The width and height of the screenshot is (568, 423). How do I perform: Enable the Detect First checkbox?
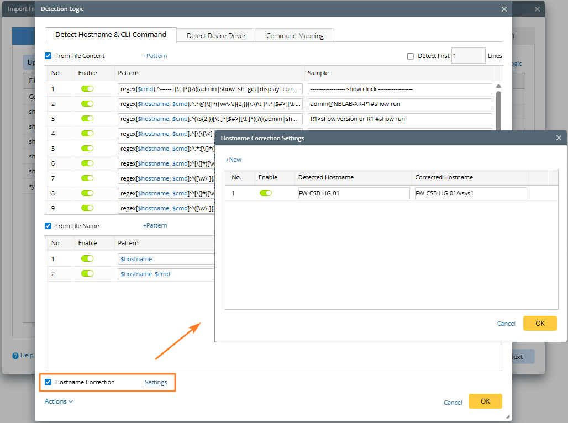click(x=411, y=56)
